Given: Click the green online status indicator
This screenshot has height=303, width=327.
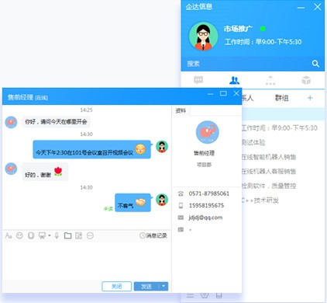Looking at the screenshot, I should [x=263, y=29].
